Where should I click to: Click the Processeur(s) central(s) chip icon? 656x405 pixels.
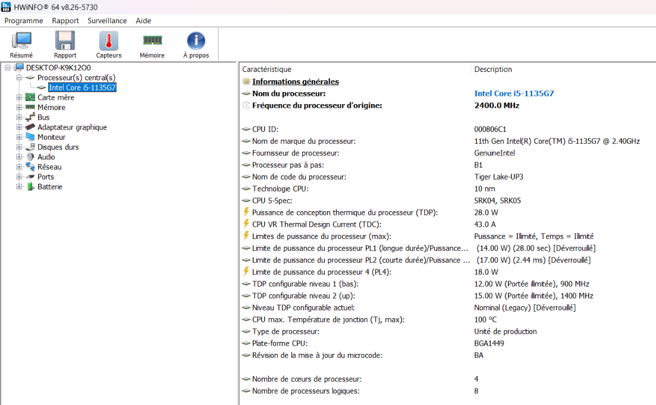30,77
